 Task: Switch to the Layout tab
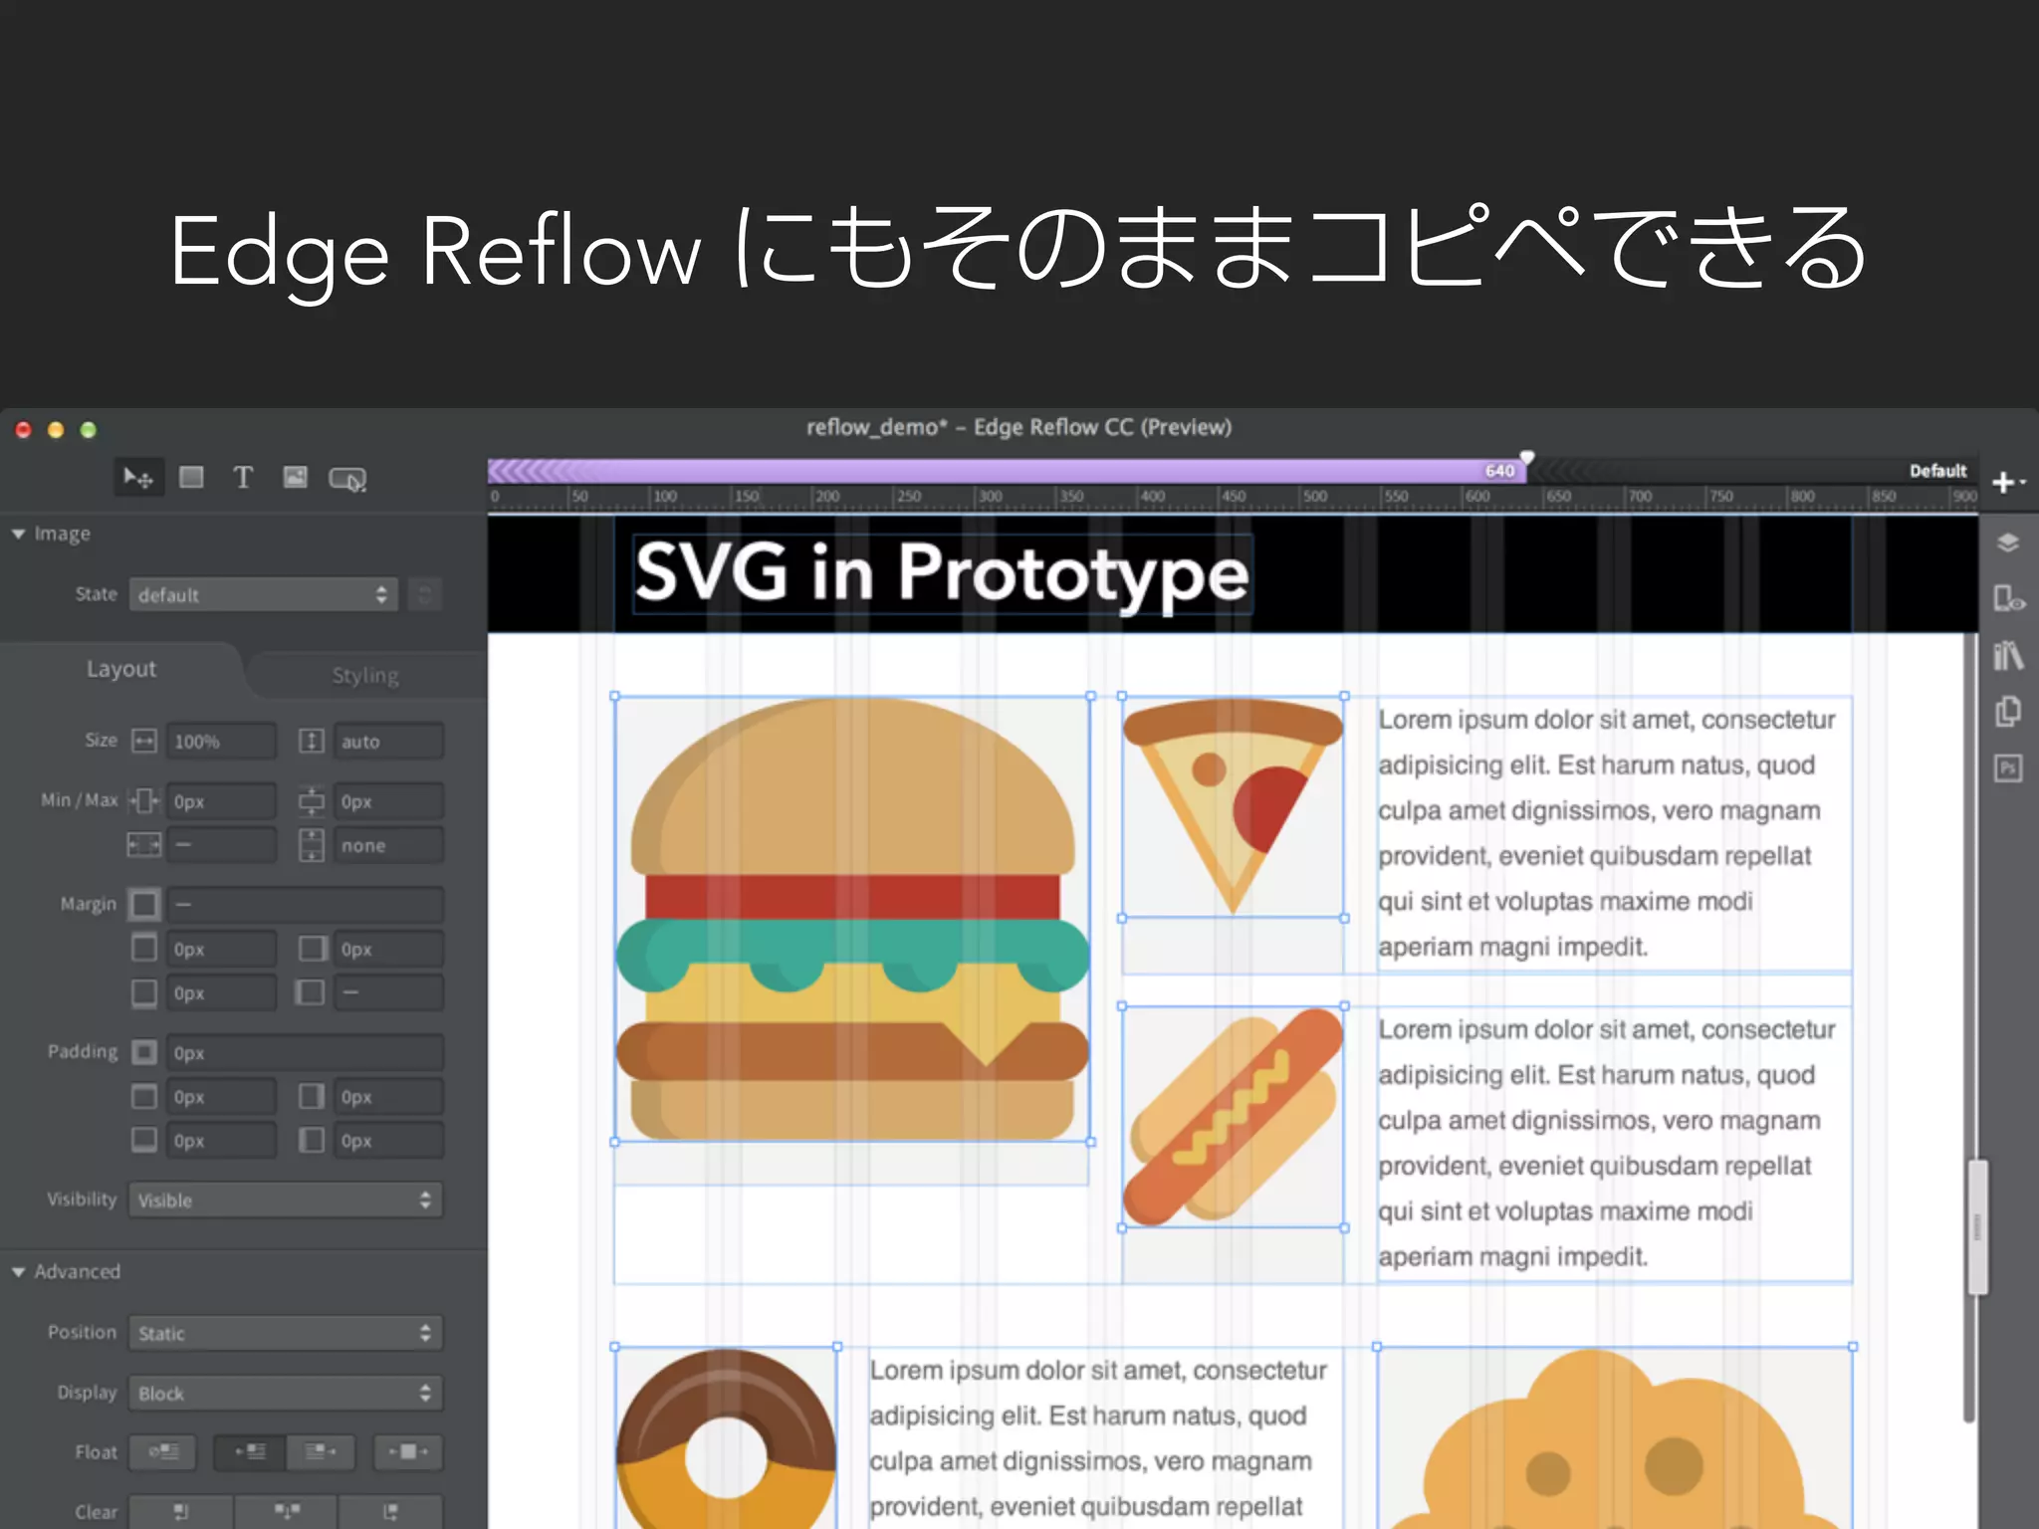(120, 669)
